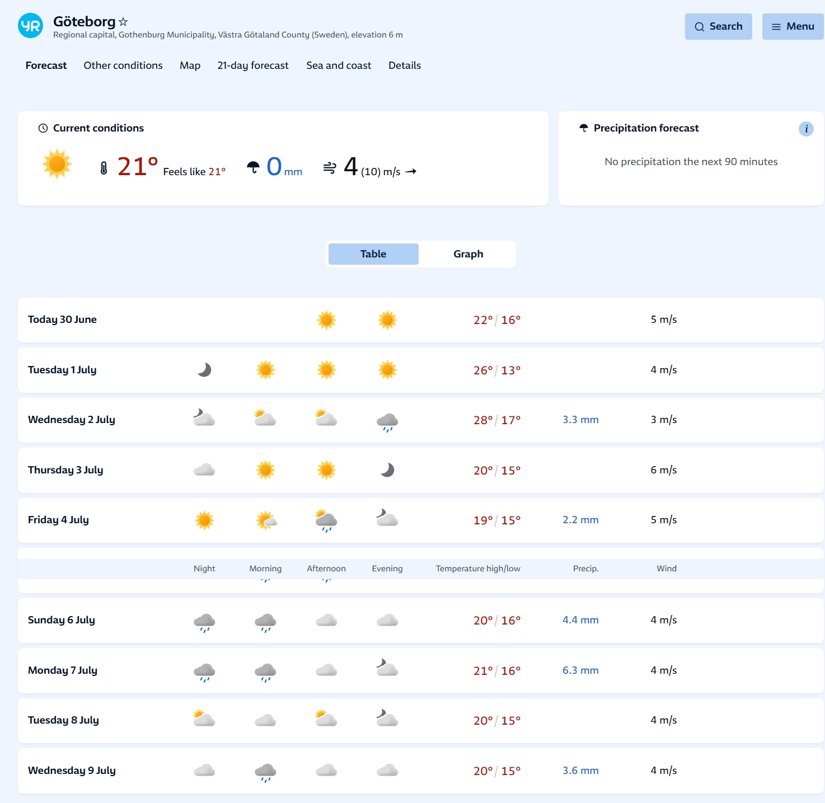Click 4.4 mm precipitation for Sunday 6 July
The width and height of the screenshot is (825, 803).
pyautogui.click(x=580, y=620)
